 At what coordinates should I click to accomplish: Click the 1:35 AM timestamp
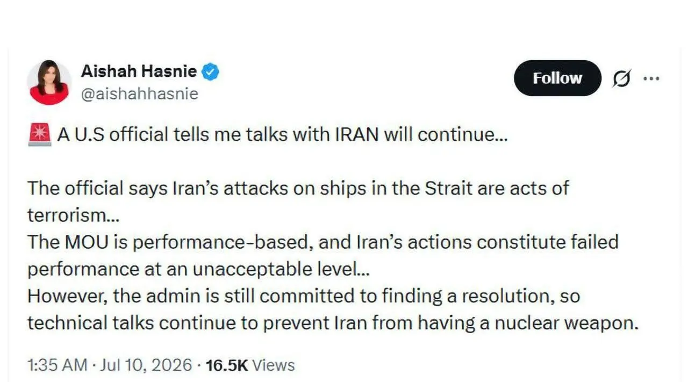tap(57, 365)
